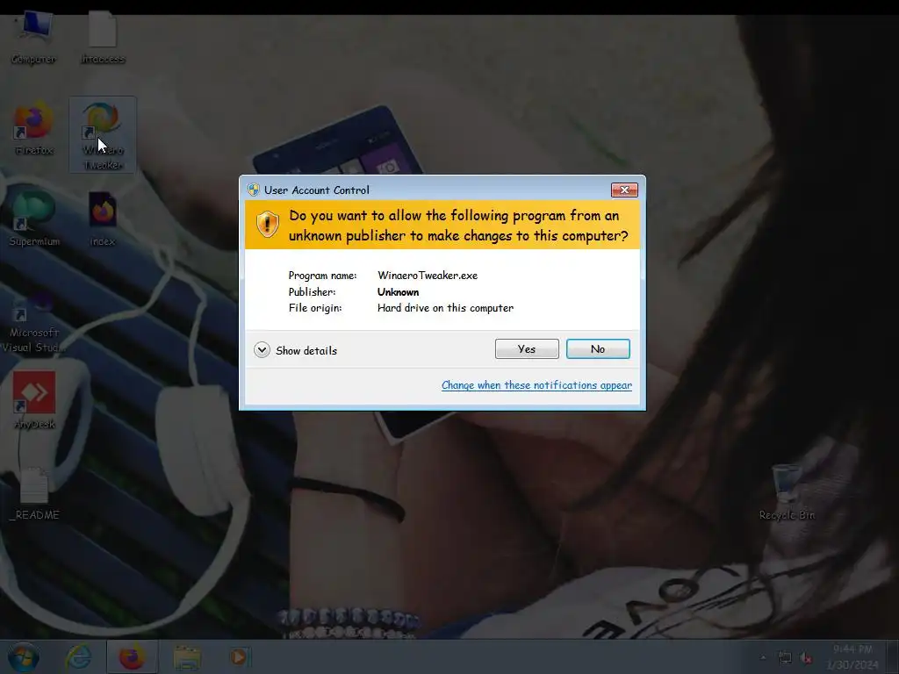The width and height of the screenshot is (899, 674).
Task: Expand Show details chevron
Action: click(262, 350)
